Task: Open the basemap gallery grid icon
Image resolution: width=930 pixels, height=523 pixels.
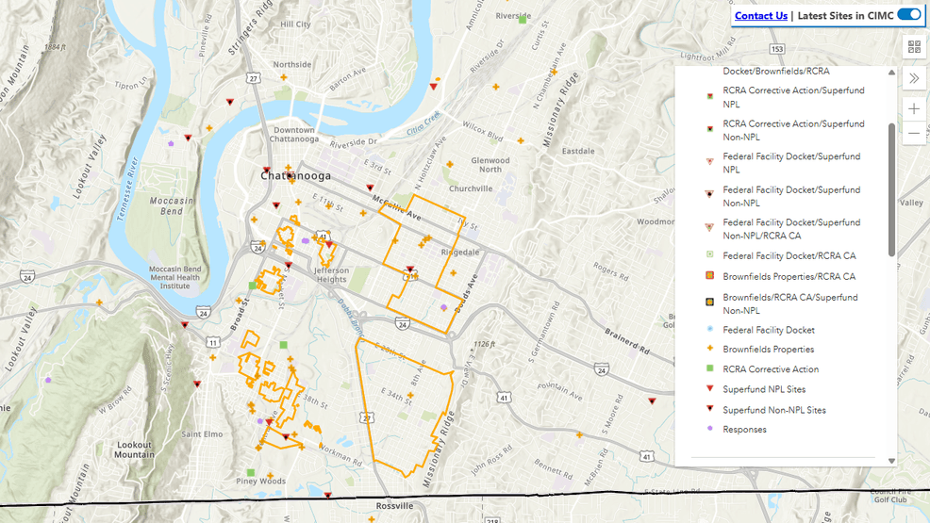Action: [914, 46]
